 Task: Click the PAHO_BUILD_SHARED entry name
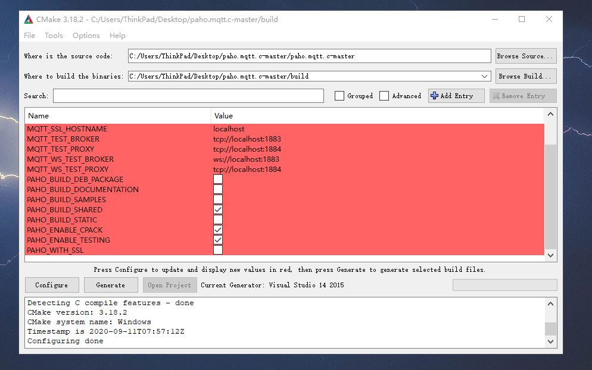point(64,210)
